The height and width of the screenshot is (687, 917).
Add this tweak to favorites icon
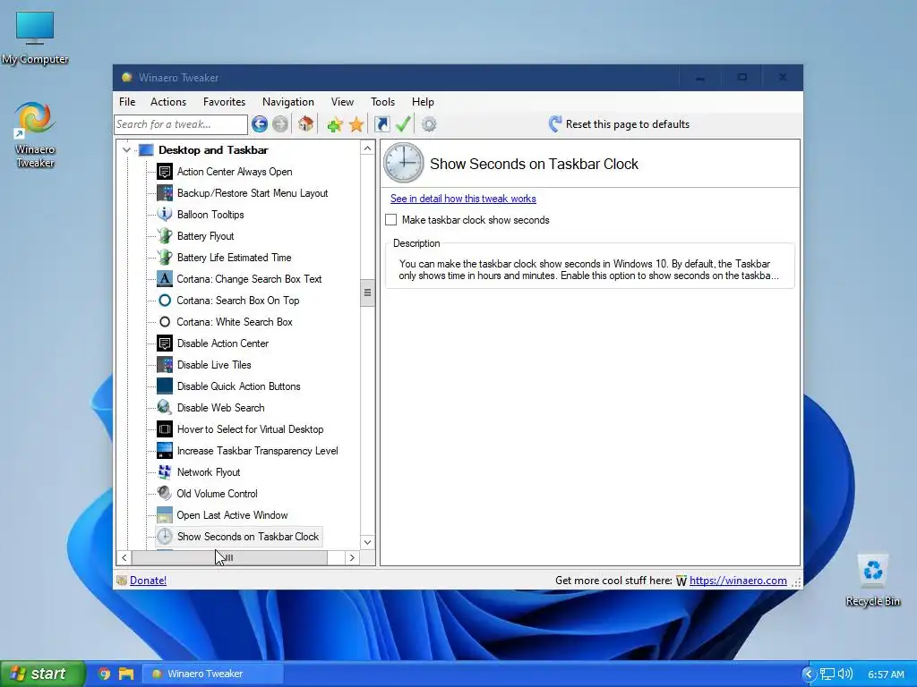tap(335, 123)
